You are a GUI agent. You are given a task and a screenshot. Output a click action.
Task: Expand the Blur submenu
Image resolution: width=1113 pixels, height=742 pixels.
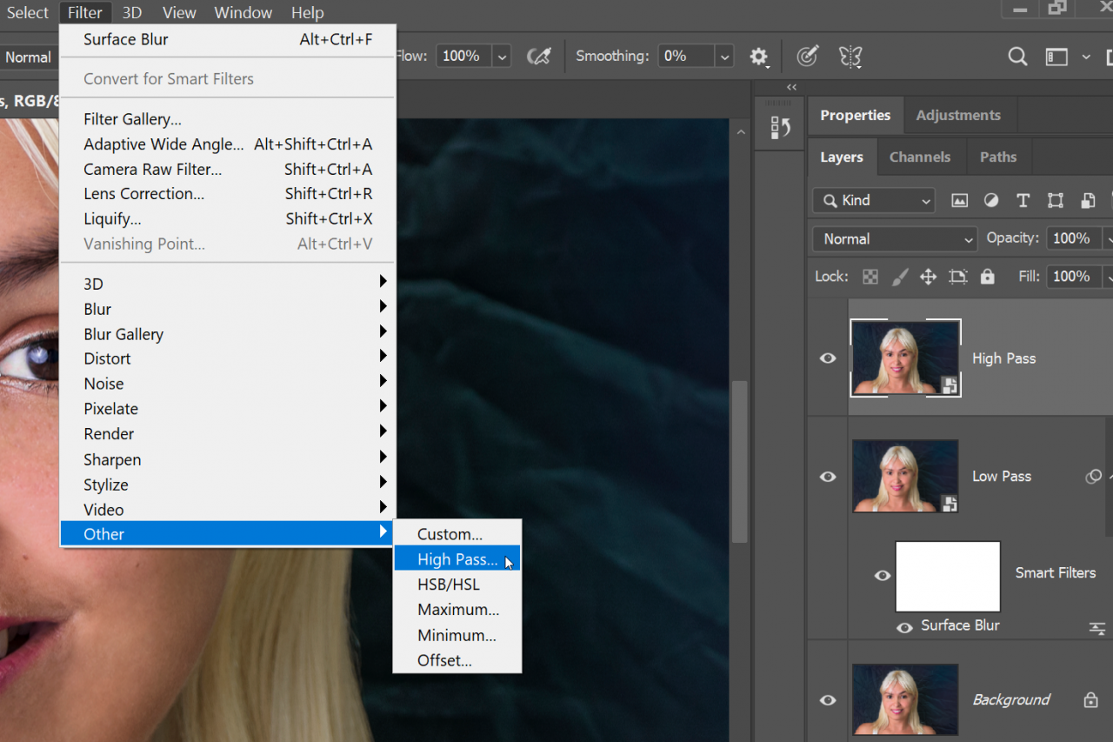(228, 309)
